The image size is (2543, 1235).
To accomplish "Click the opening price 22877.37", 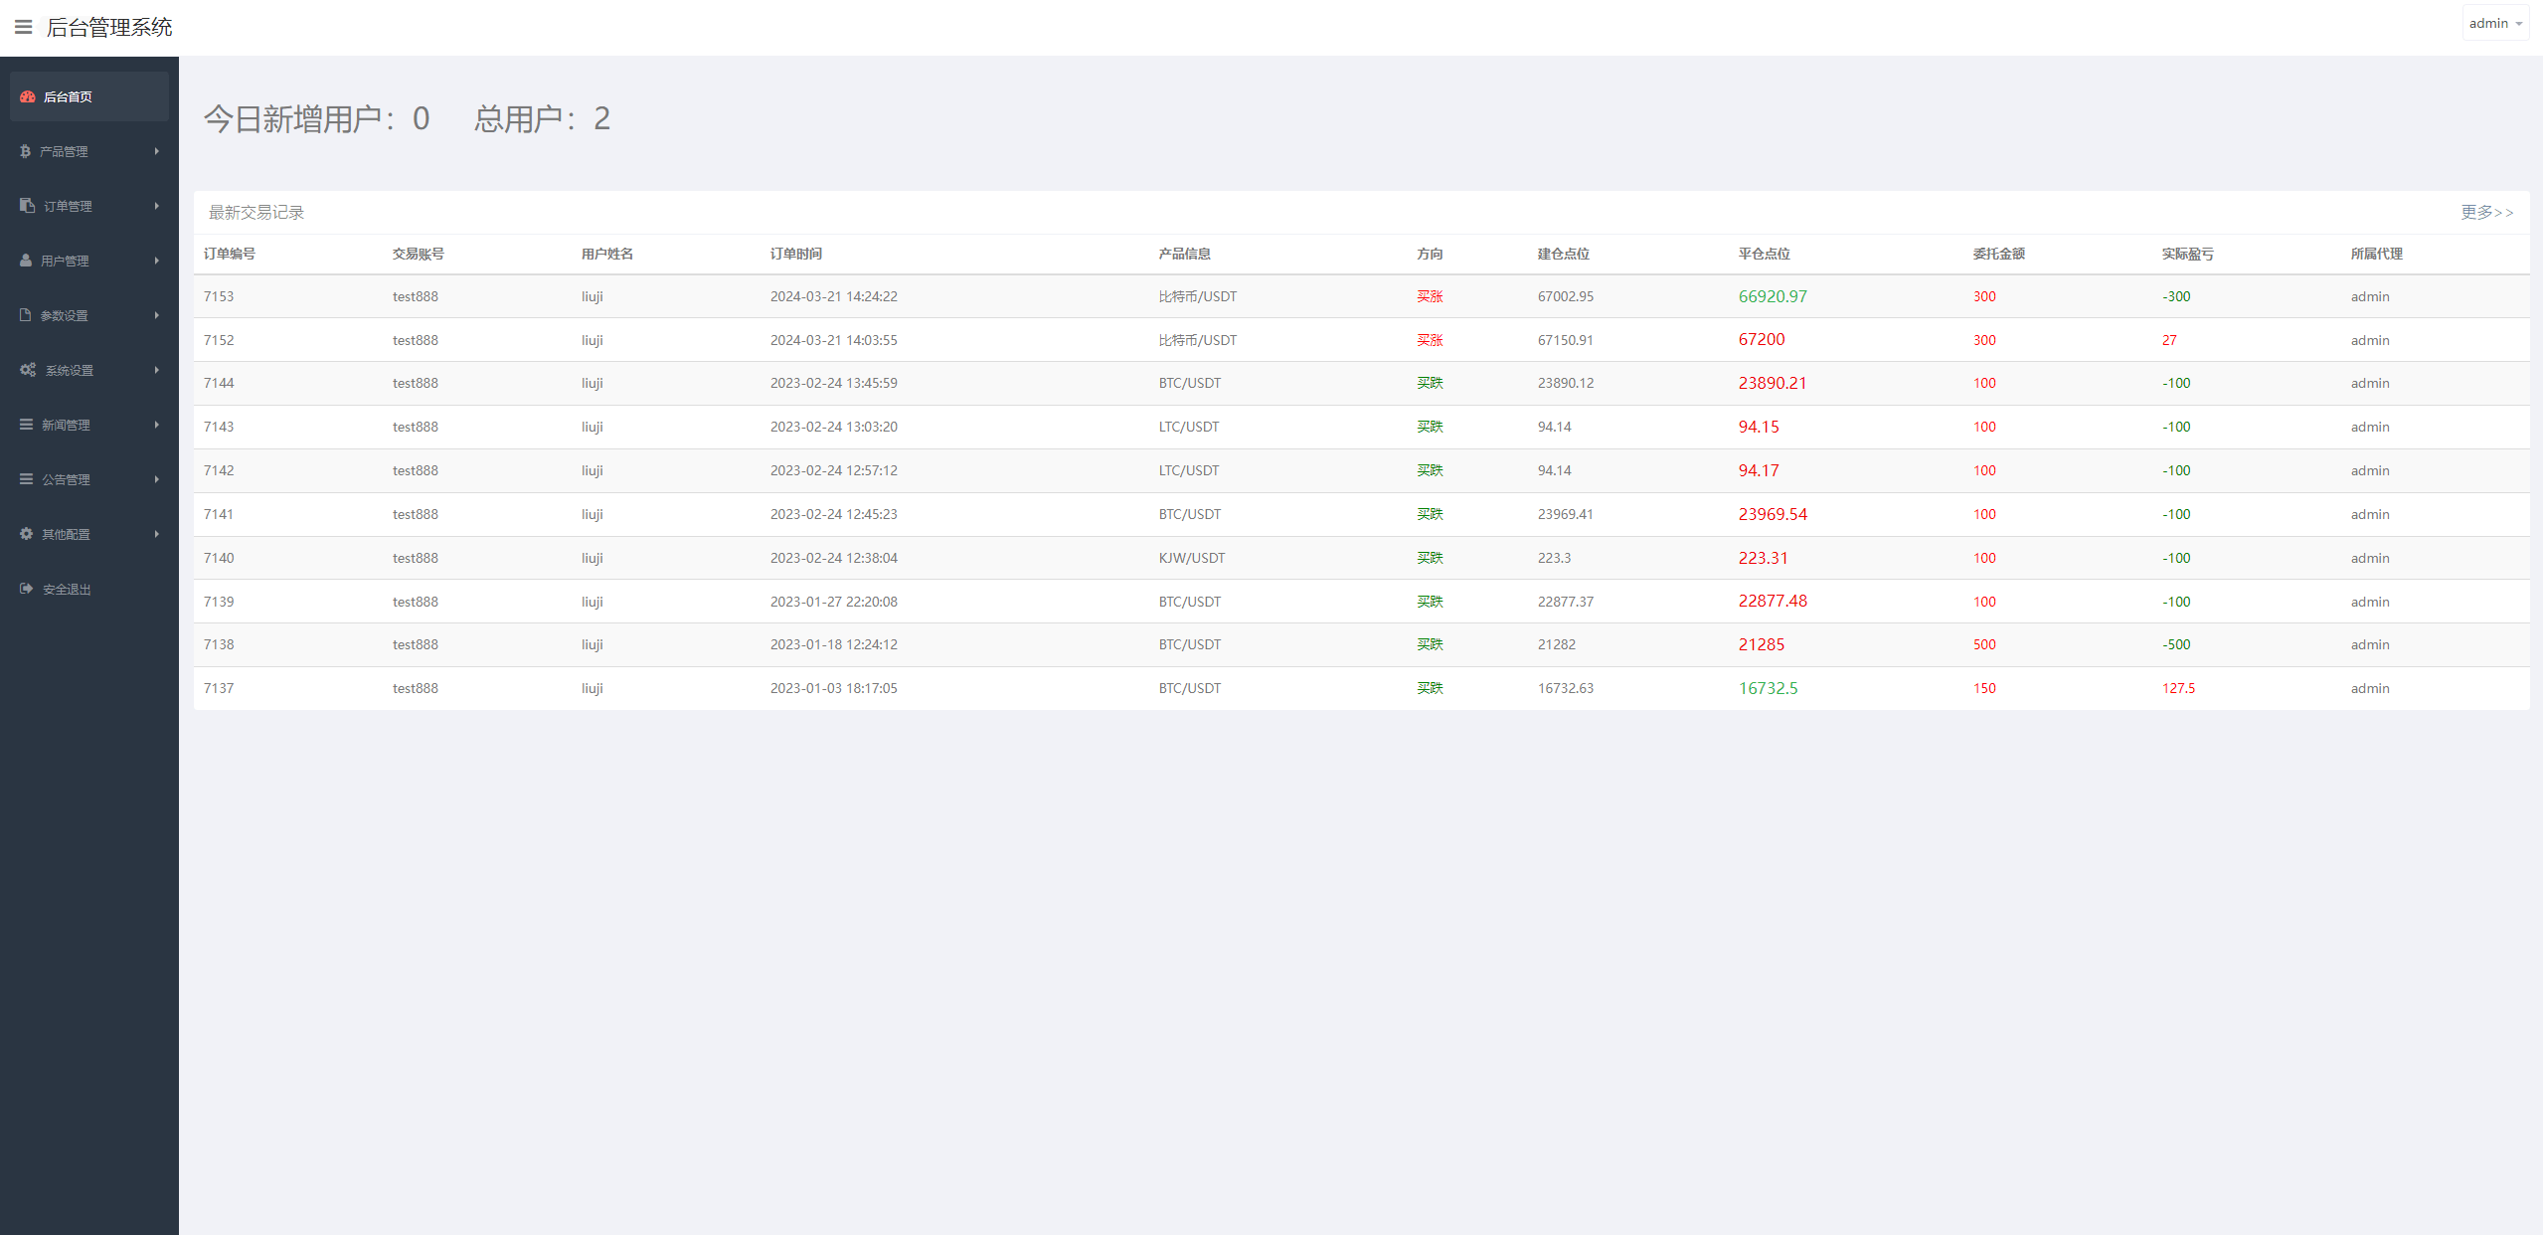I will pos(1565,602).
